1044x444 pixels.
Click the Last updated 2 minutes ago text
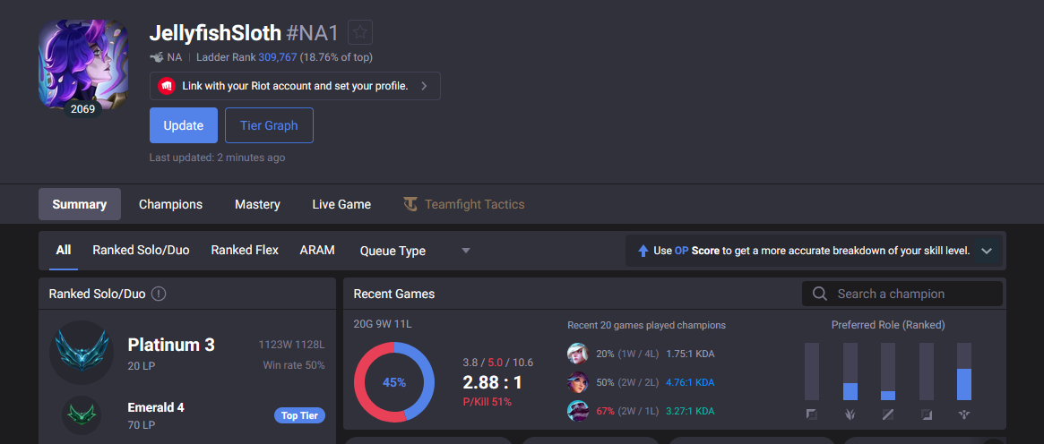(217, 158)
